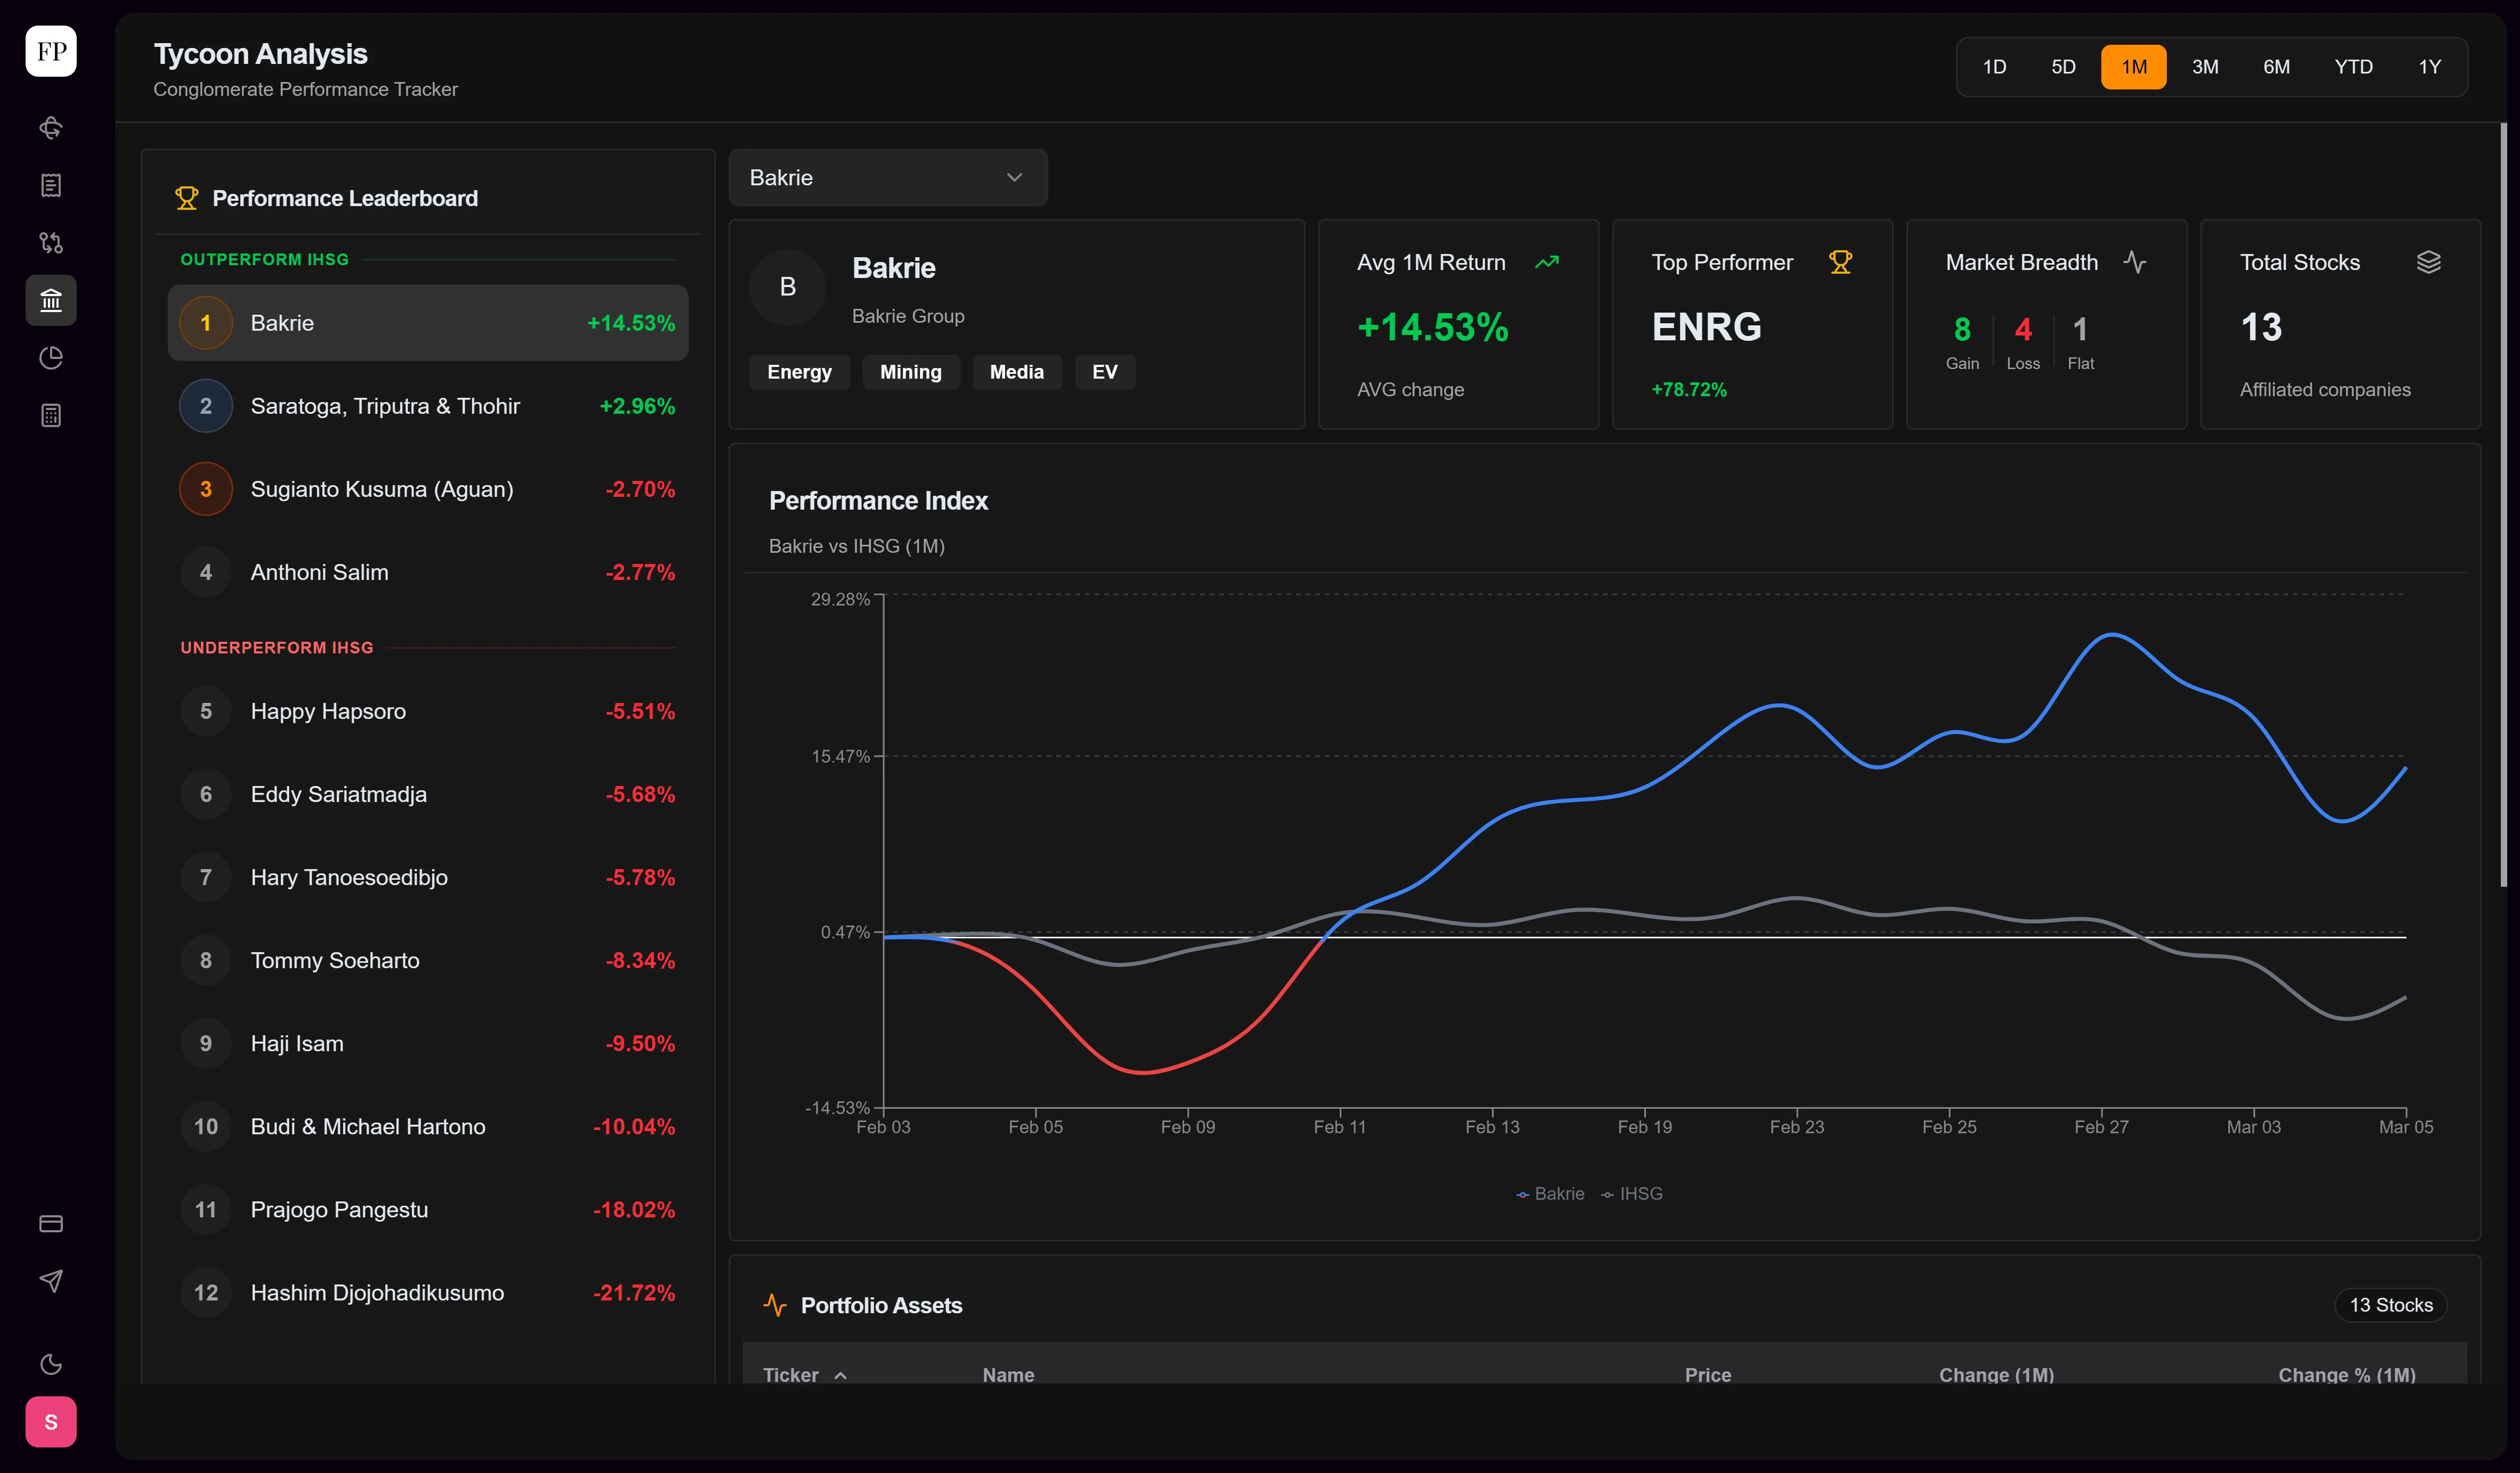Open the pie chart sidebar icon
The image size is (2520, 1473).
coord(51,358)
